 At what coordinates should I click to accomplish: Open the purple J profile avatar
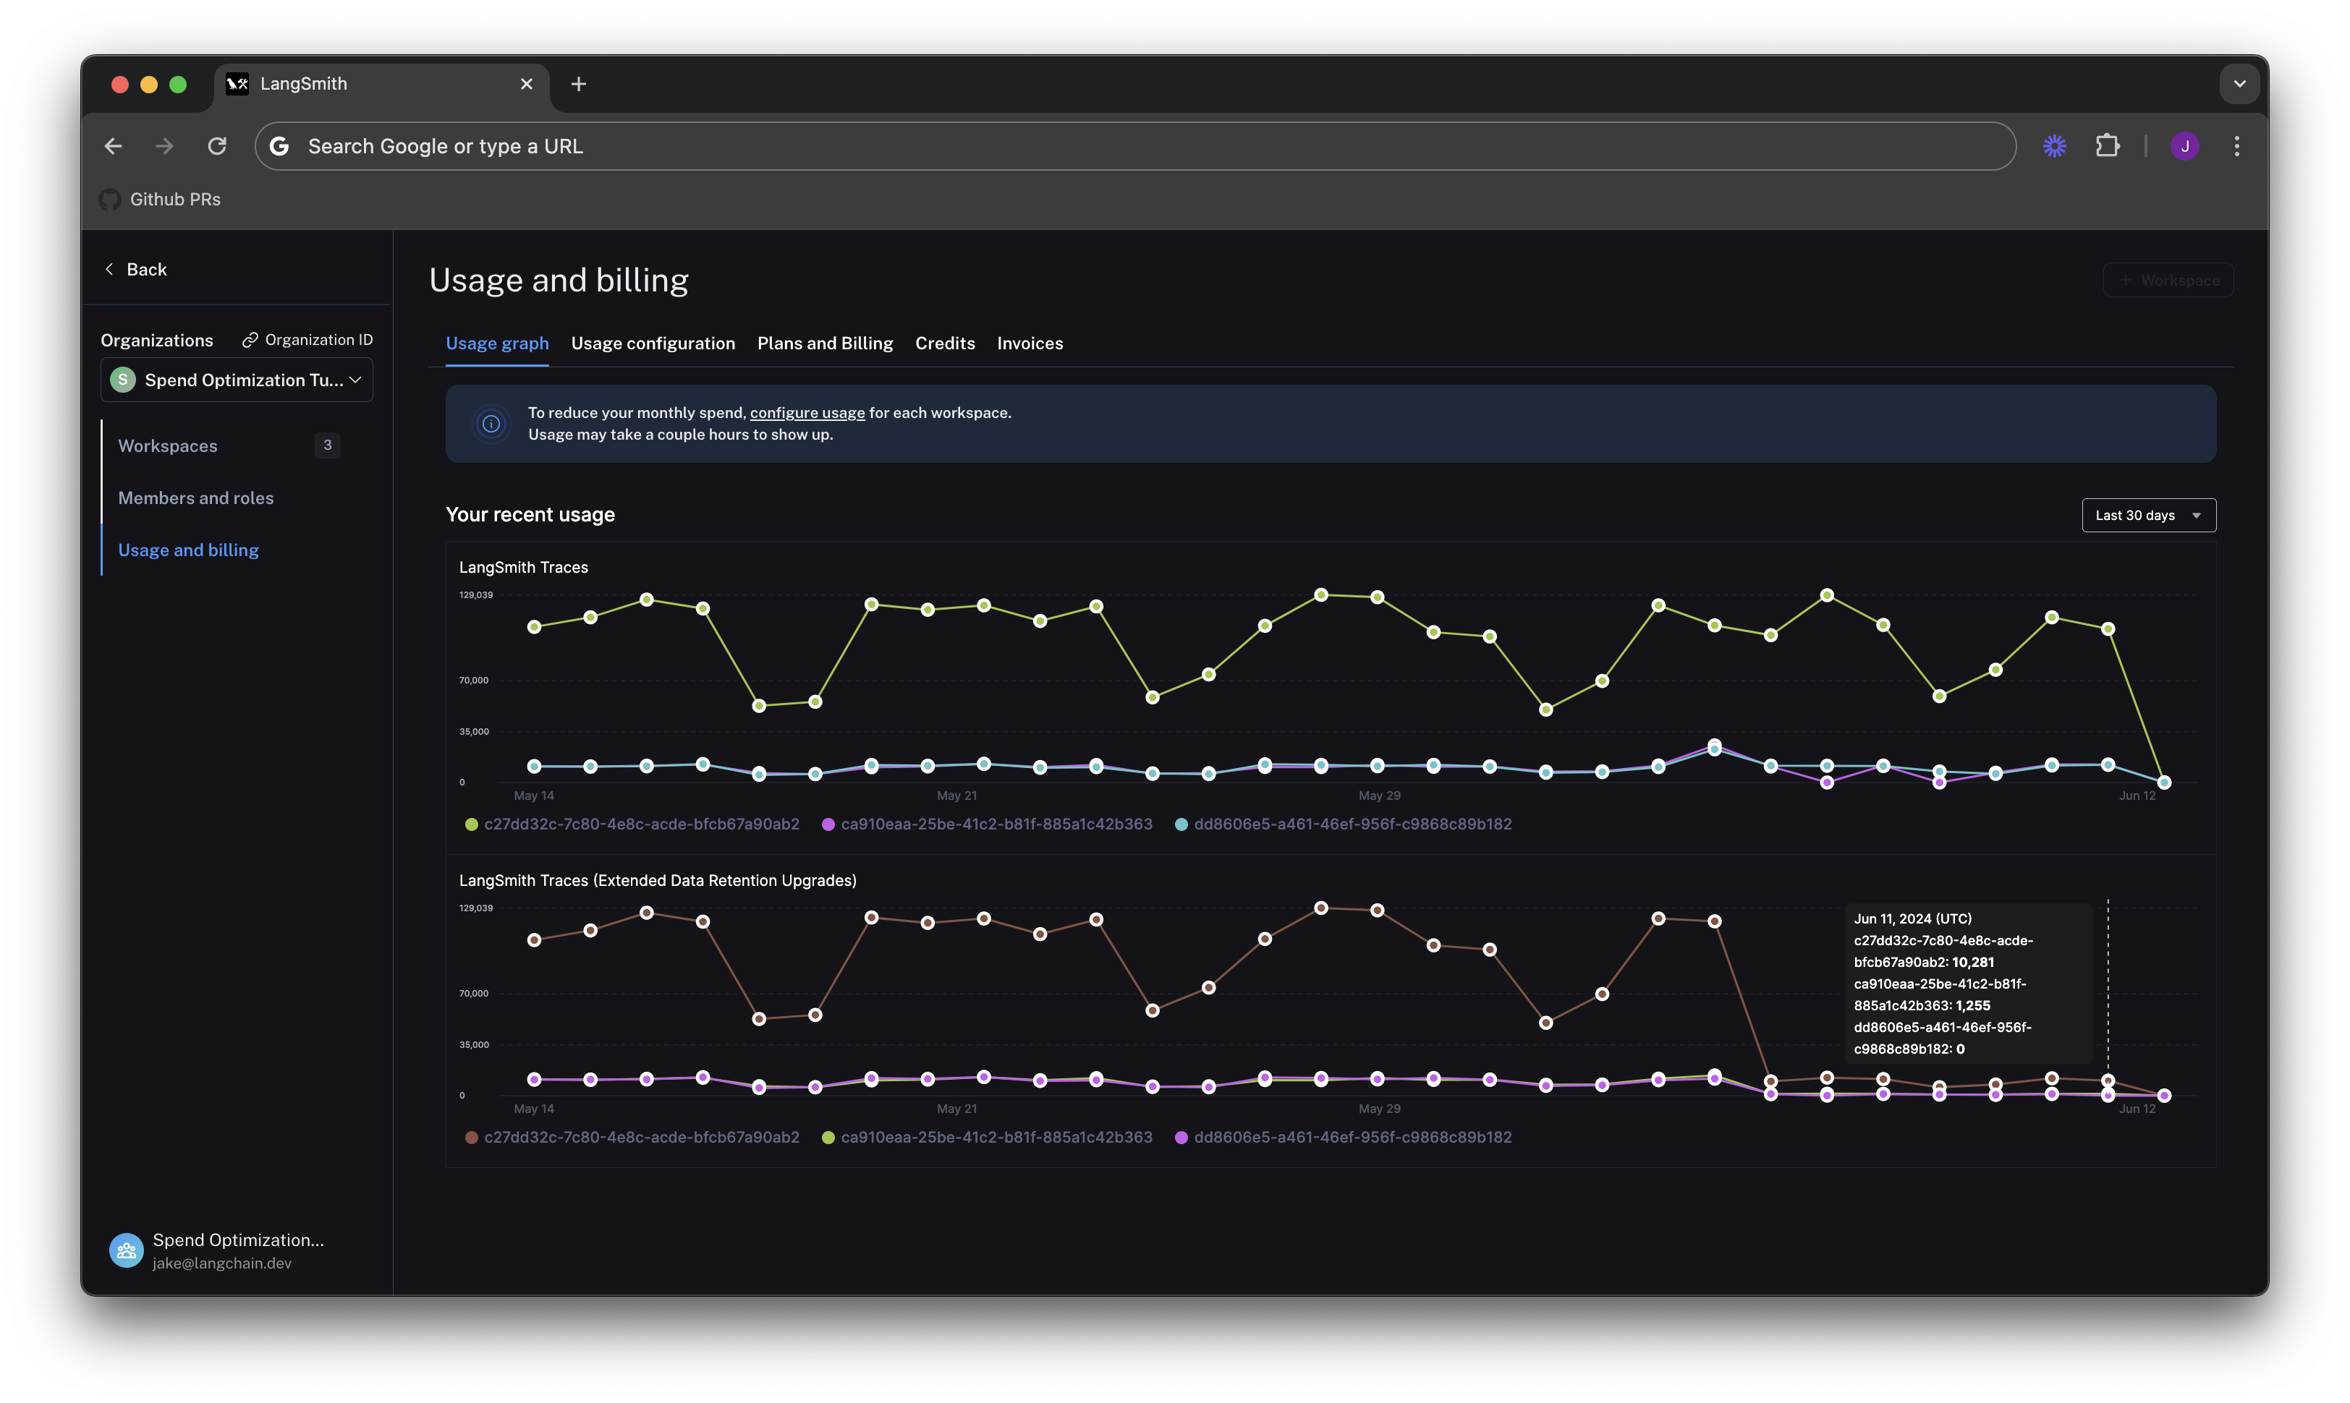tap(2184, 145)
